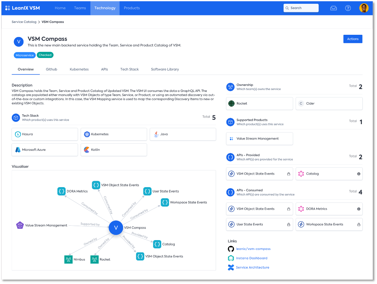The width and height of the screenshot is (377, 284).
Task: Select the Overview tab
Action: coord(26,69)
